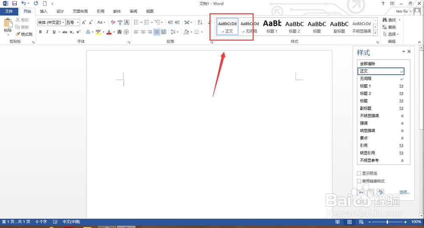Align text right
The image size is (424, 228).
click(150, 32)
